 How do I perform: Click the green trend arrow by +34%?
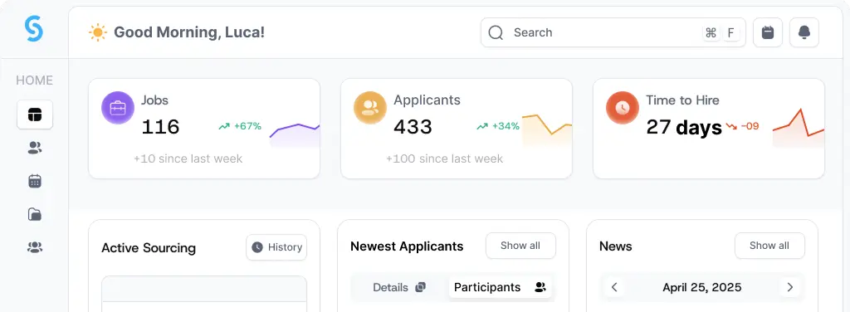482,126
